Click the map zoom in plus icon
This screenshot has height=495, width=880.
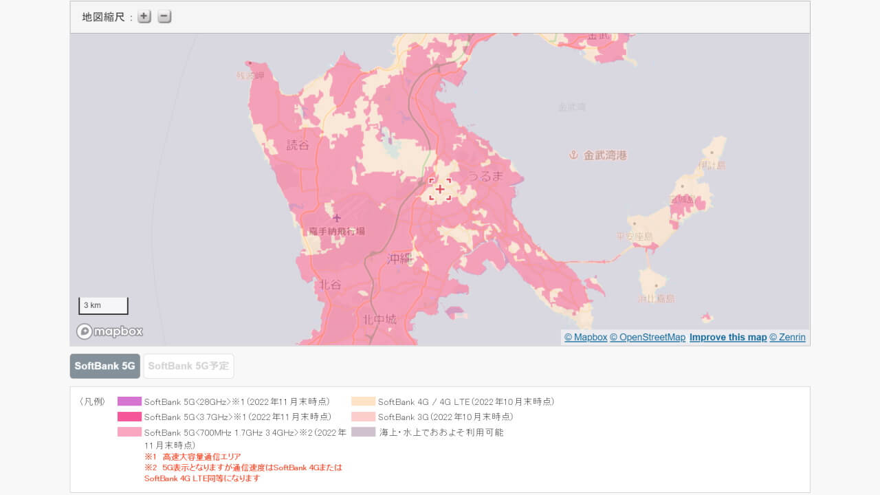pos(144,16)
